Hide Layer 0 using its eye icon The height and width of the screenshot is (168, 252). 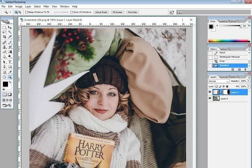coord(210,98)
